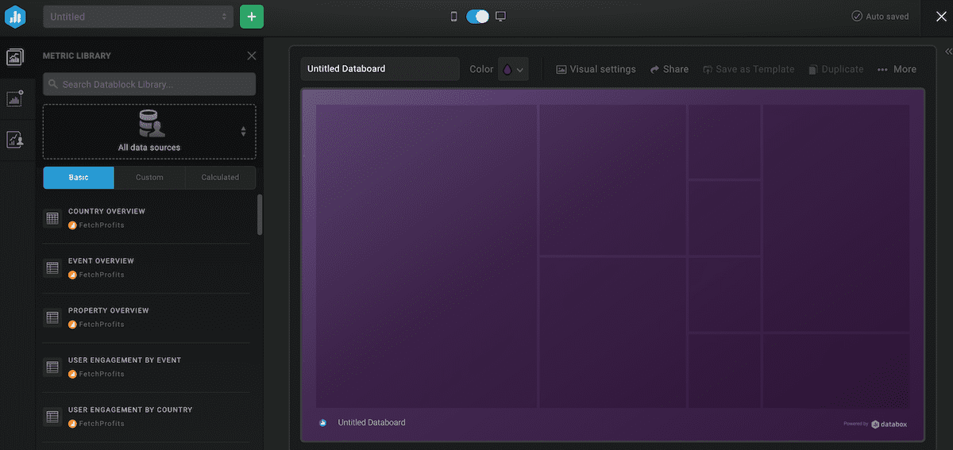Click the Share button

pyautogui.click(x=669, y=70)
